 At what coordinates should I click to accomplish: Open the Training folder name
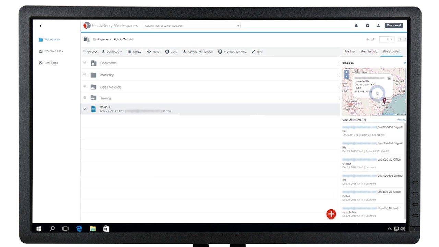[106, 98]
